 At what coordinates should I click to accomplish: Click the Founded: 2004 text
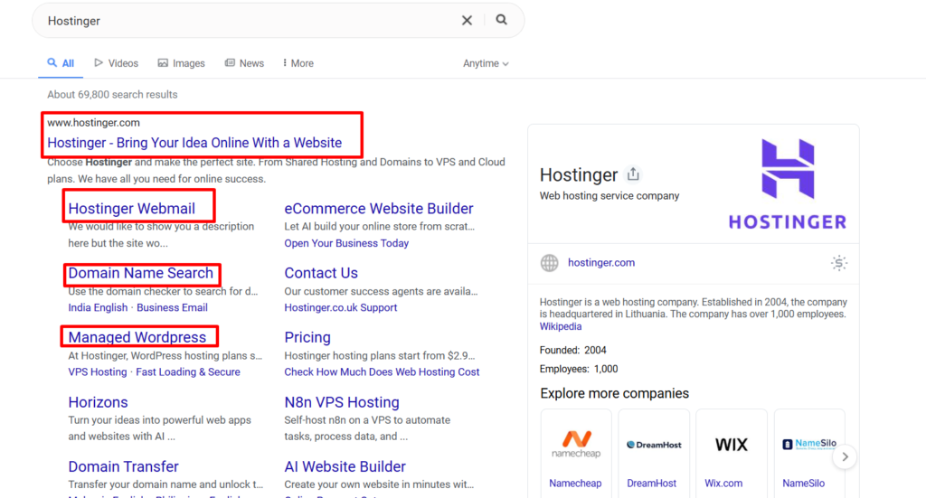[x=572, y=350]
